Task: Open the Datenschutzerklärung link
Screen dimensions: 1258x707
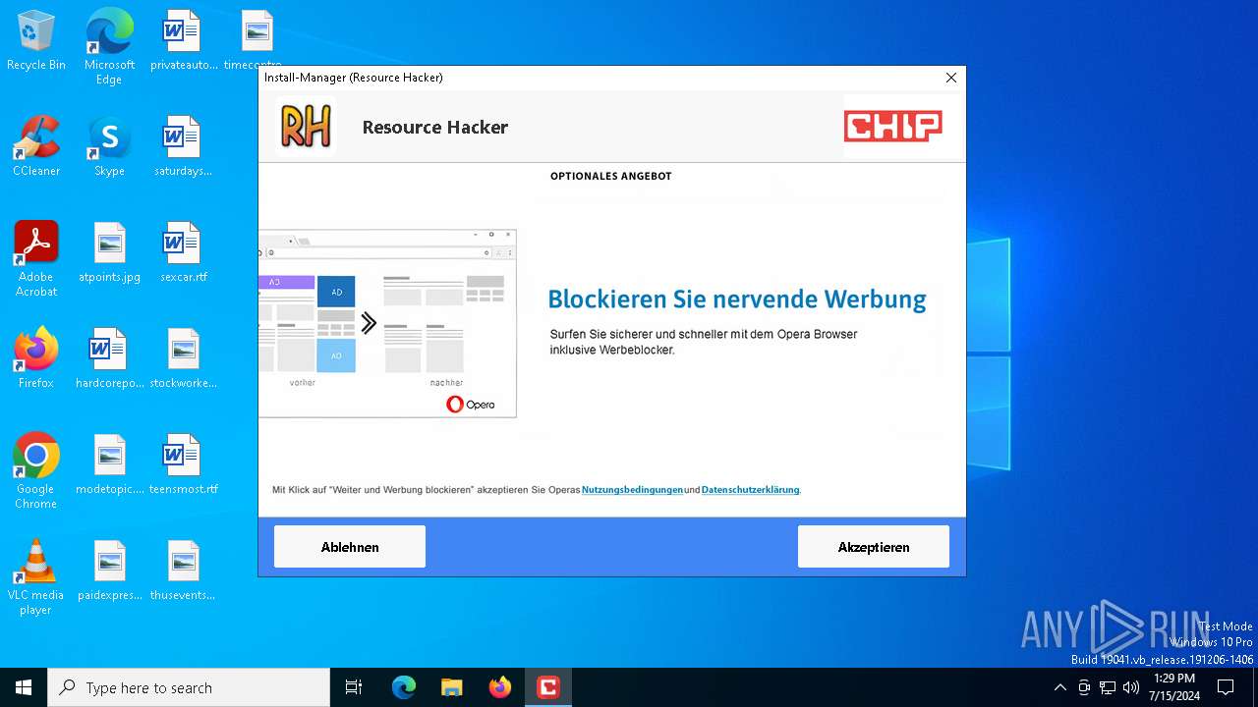Action: coord(750,490)
